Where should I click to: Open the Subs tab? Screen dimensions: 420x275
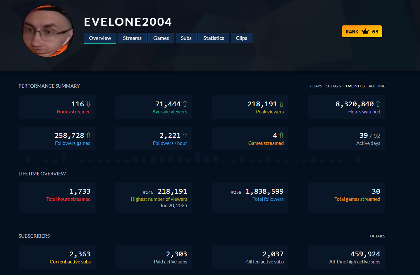186,38
